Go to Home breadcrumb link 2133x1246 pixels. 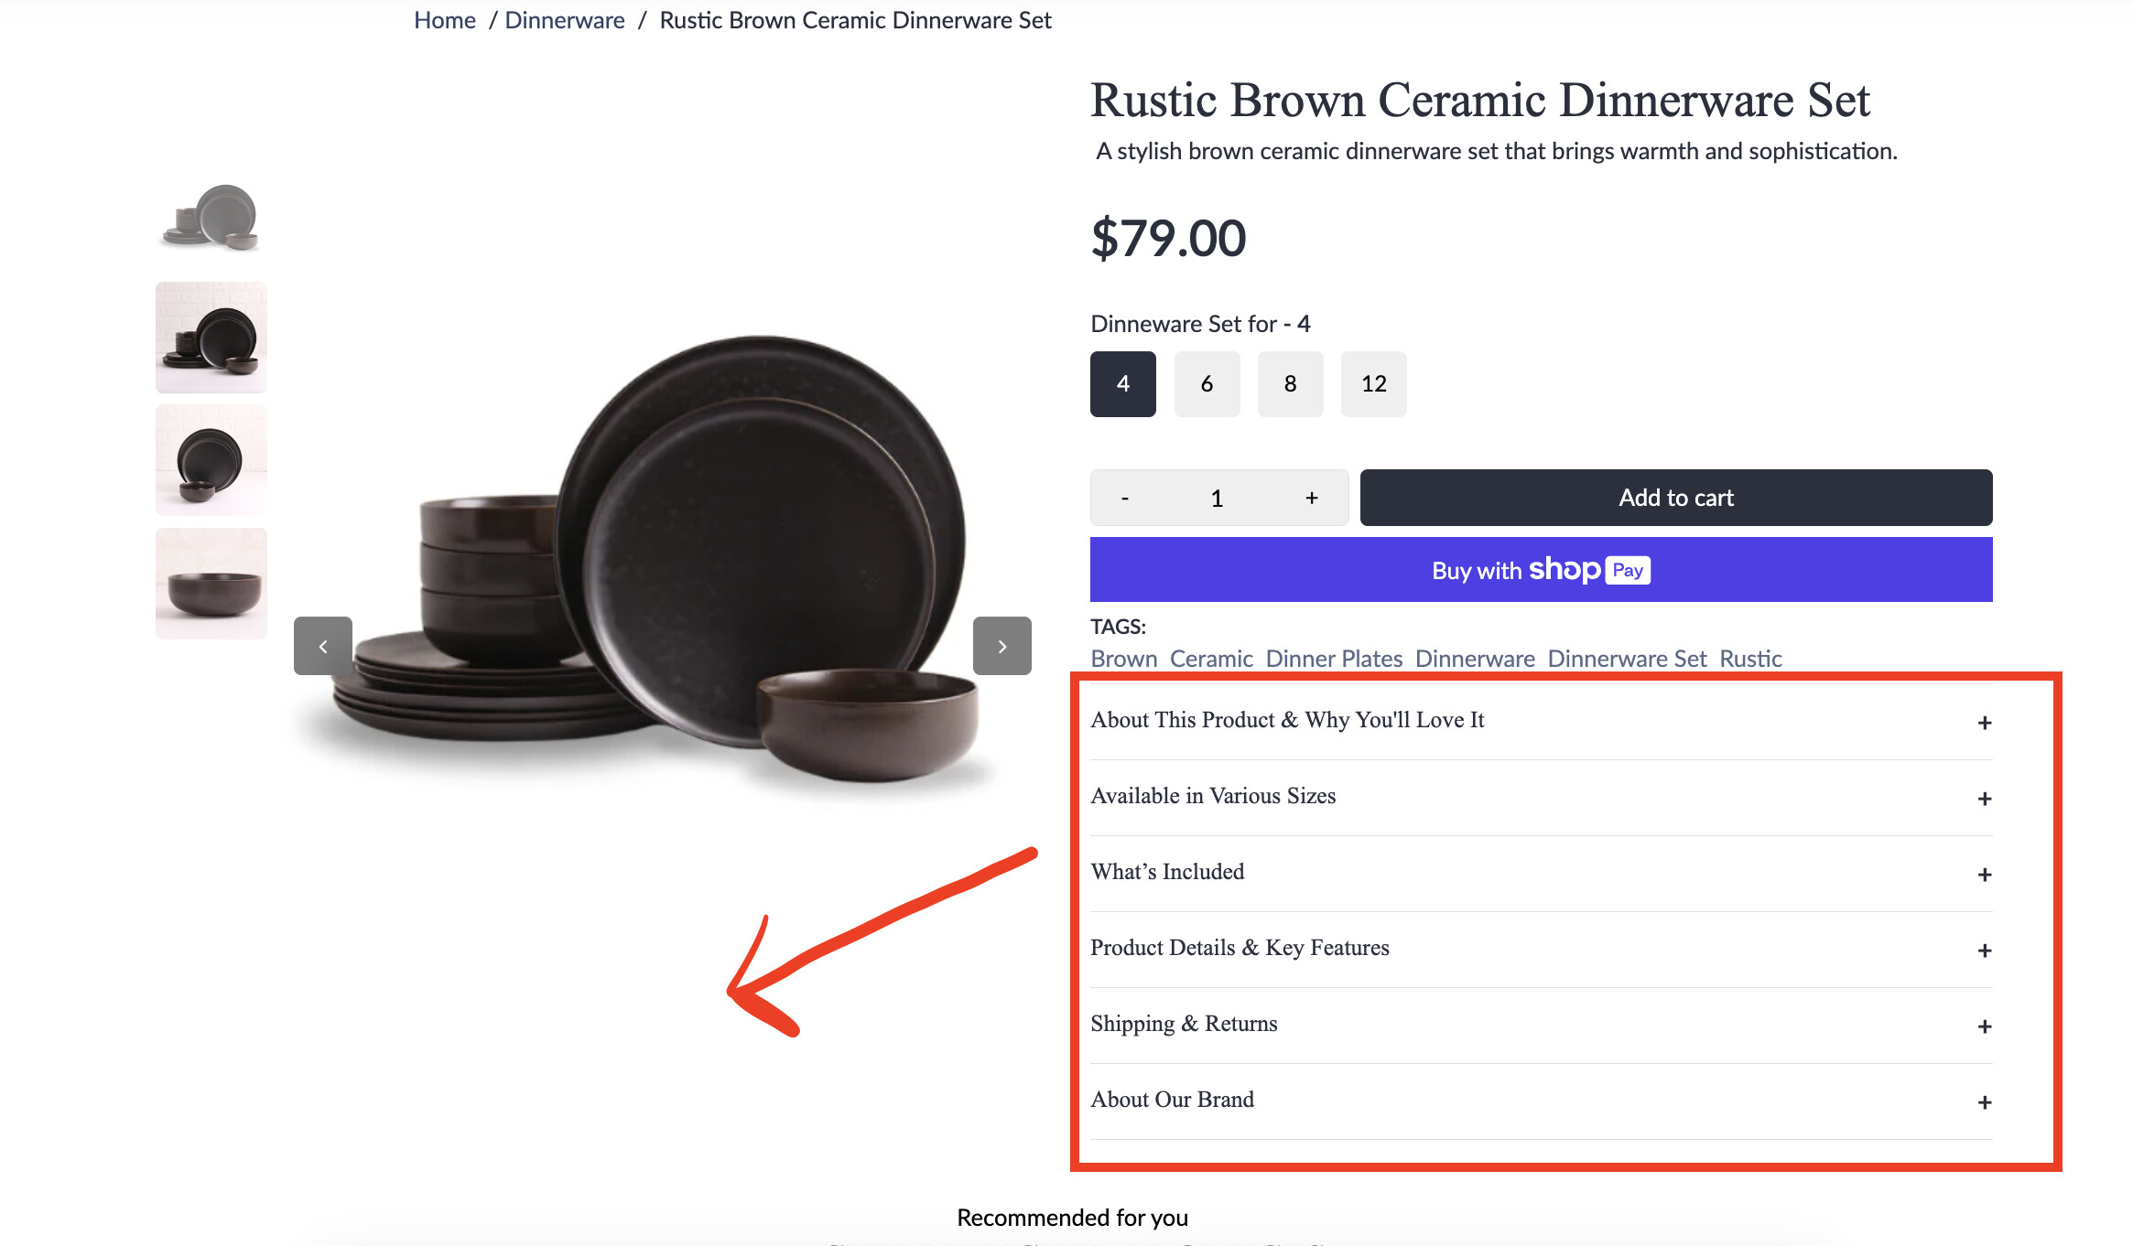pyautogui.click(x=444, y=20)
